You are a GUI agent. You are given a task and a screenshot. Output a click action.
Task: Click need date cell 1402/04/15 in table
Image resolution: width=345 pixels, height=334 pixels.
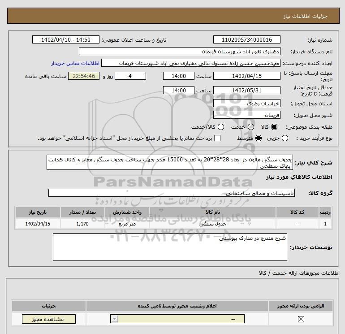38,224
